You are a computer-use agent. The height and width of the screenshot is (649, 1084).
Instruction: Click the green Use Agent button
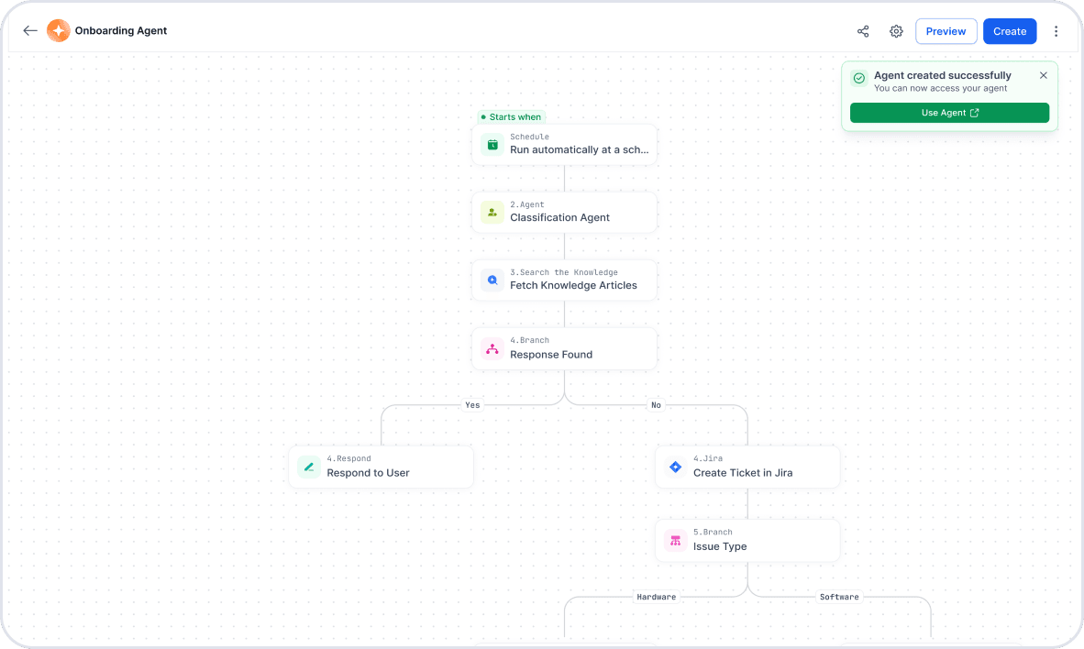coord(949,113)
